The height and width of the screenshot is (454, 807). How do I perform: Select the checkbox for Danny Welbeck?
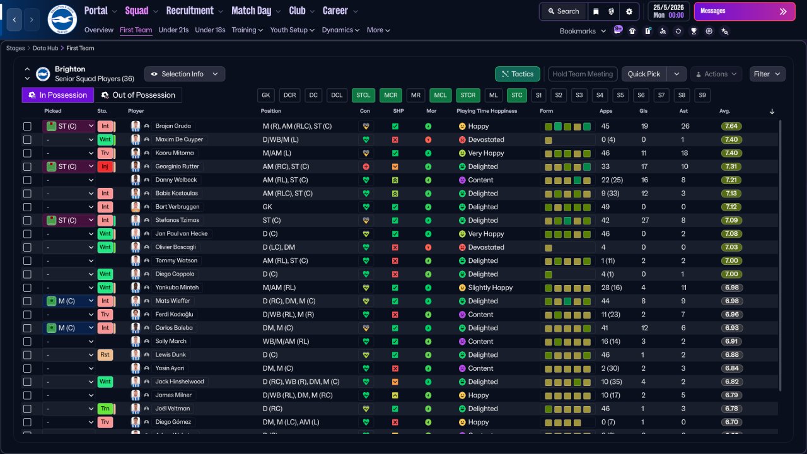click(27, 180)
